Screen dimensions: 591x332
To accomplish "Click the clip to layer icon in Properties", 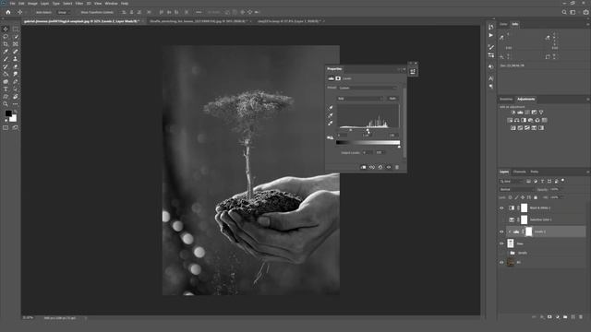I will [x=363, y=167].
